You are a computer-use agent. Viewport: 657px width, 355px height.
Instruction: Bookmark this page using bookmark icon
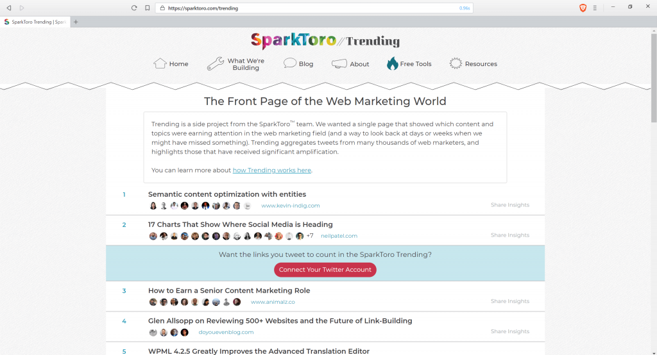[x=148, y=8]
